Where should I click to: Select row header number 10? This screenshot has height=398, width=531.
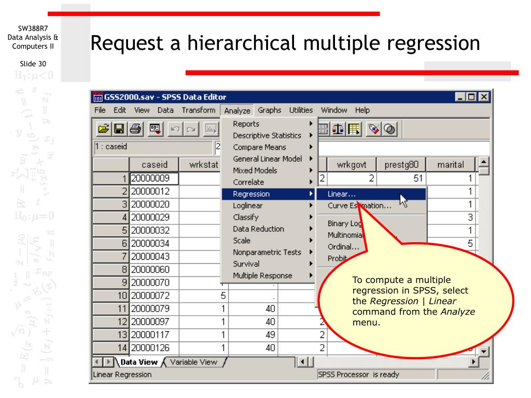click(x=111, y=296)
